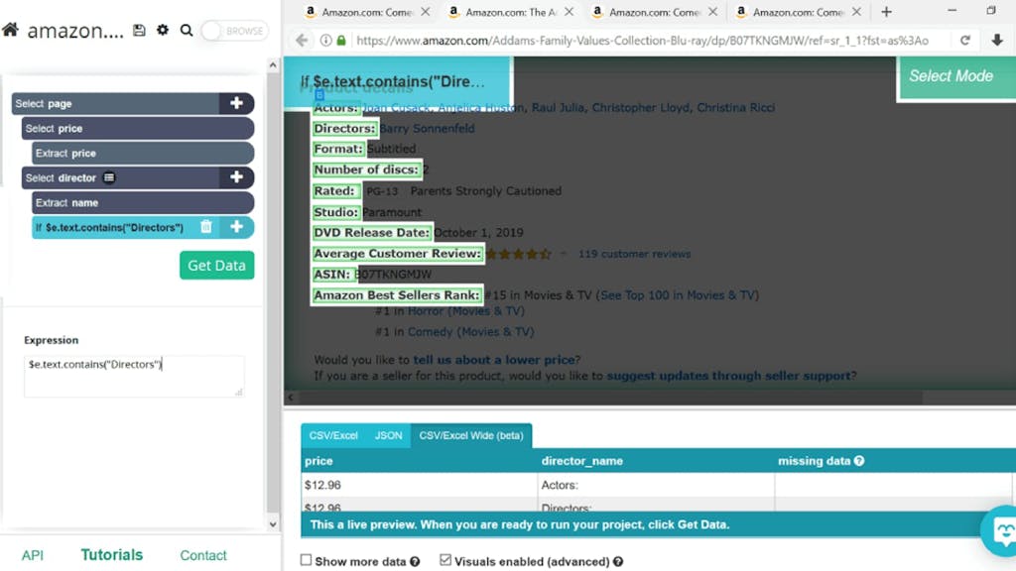Open the Contact link

pyautogui.click(x=202, y=555)
